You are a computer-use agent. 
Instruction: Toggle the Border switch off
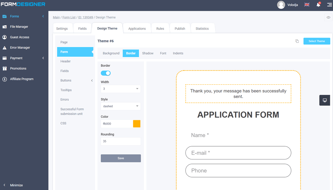coord(105,73)
